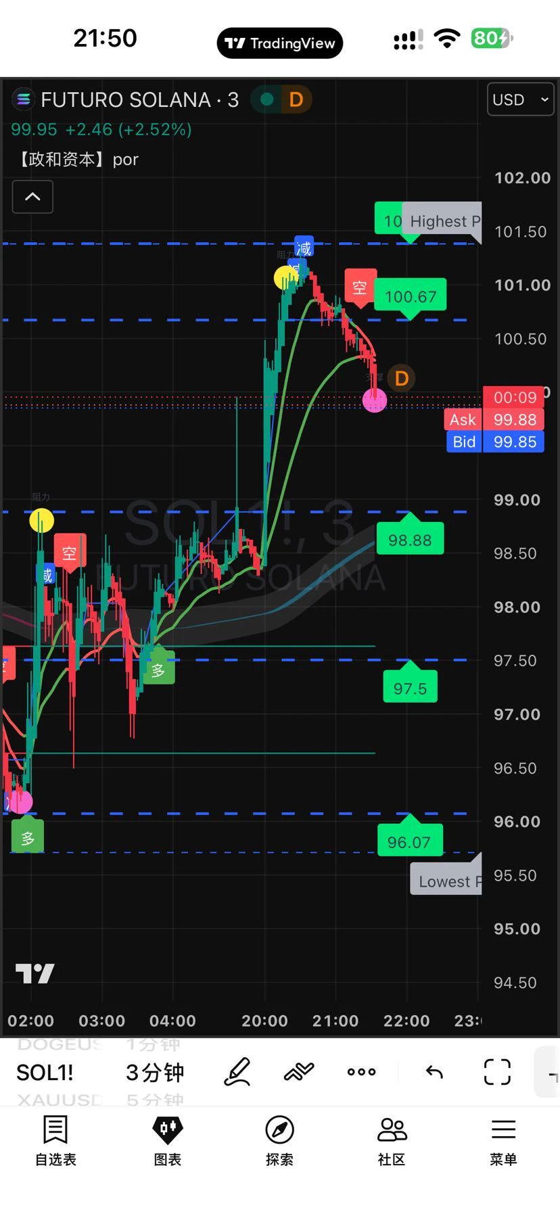
Task: Tap the 99.95 last price text
Action: [34, 129]
